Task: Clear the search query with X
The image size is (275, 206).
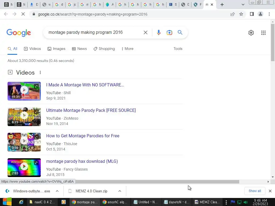Action: coord(145,32)
